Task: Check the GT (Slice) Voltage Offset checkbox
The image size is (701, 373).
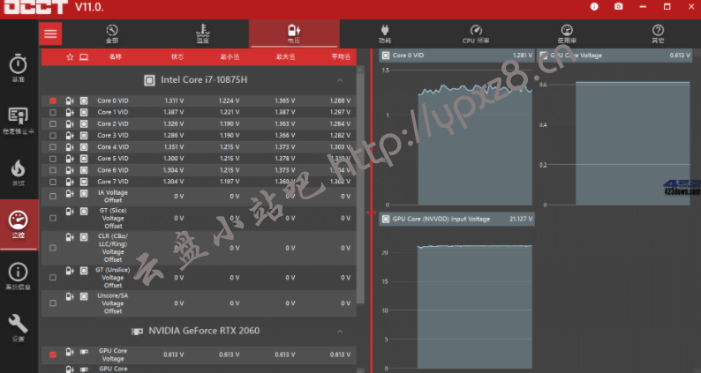Action: 53,218
